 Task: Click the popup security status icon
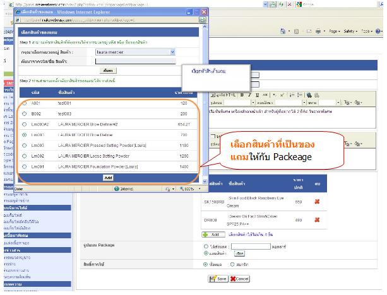[168, 188]
